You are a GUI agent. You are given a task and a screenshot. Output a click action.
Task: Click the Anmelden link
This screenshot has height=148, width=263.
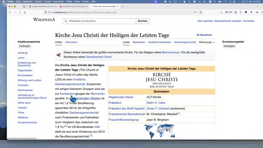249,21
